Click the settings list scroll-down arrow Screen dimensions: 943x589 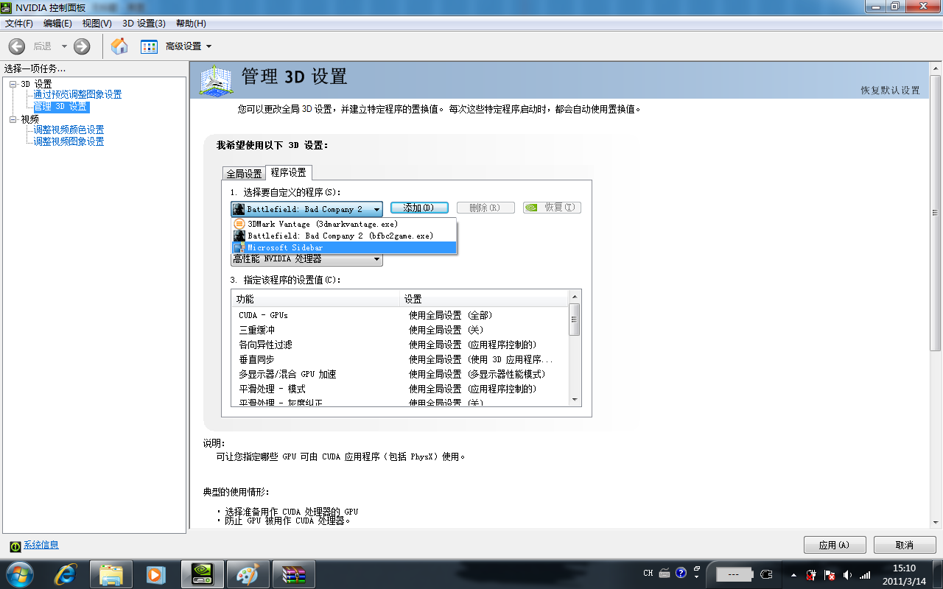575,400
